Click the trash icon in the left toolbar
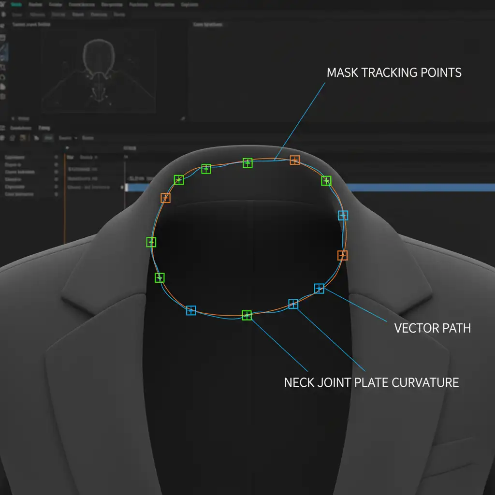 click(3, 96)
